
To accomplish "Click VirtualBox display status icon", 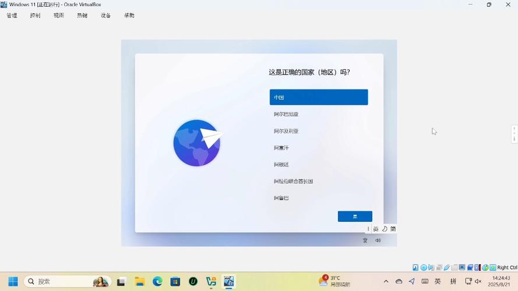I will pyautogui.click(x=462, y=267).
